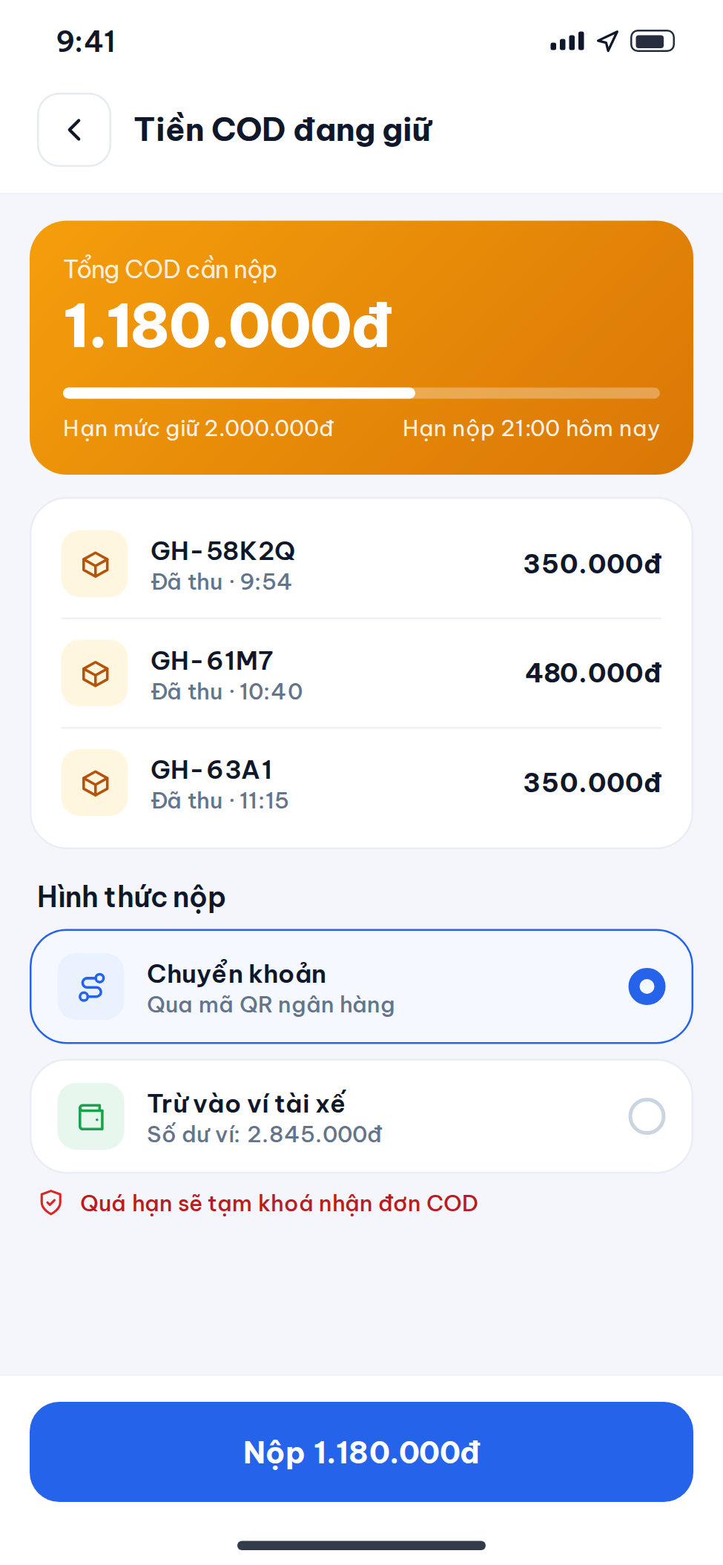This screenshot has height=1565, width=723.
Task: Open order row GH-58K2Q
Action: click(361, 564)
